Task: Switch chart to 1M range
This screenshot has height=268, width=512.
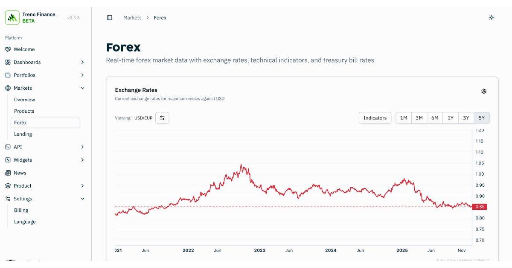Action: coord(404,117)
